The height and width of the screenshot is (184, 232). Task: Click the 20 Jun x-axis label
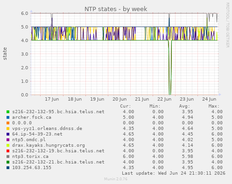120,99
